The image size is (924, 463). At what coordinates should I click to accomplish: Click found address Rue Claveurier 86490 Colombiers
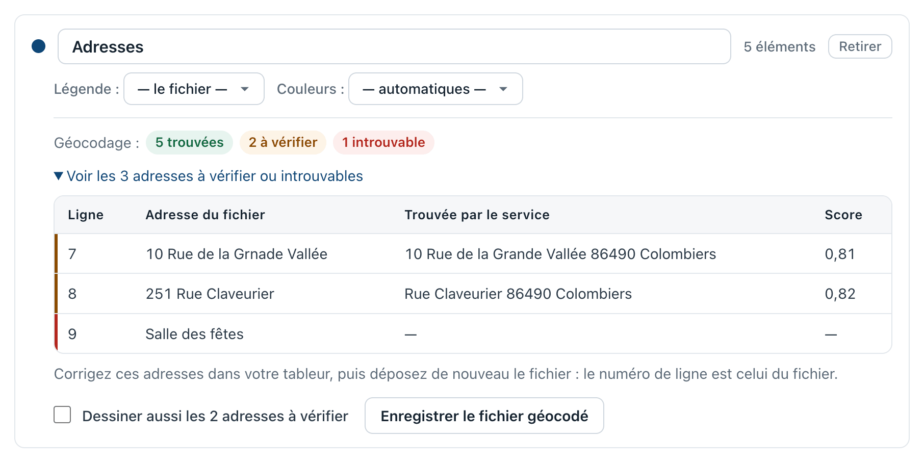point(518,294)
